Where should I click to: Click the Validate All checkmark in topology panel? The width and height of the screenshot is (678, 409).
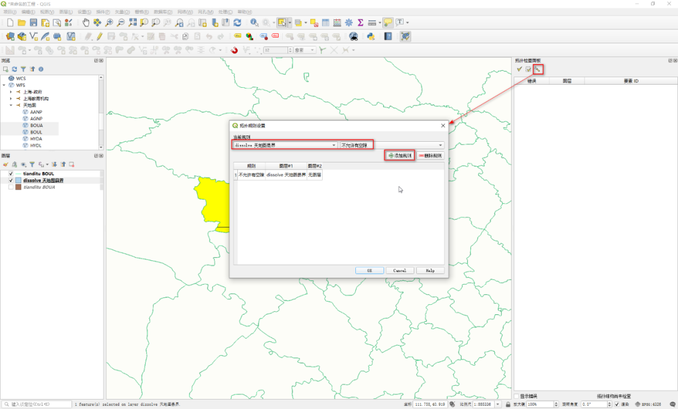tap(519, 69)
